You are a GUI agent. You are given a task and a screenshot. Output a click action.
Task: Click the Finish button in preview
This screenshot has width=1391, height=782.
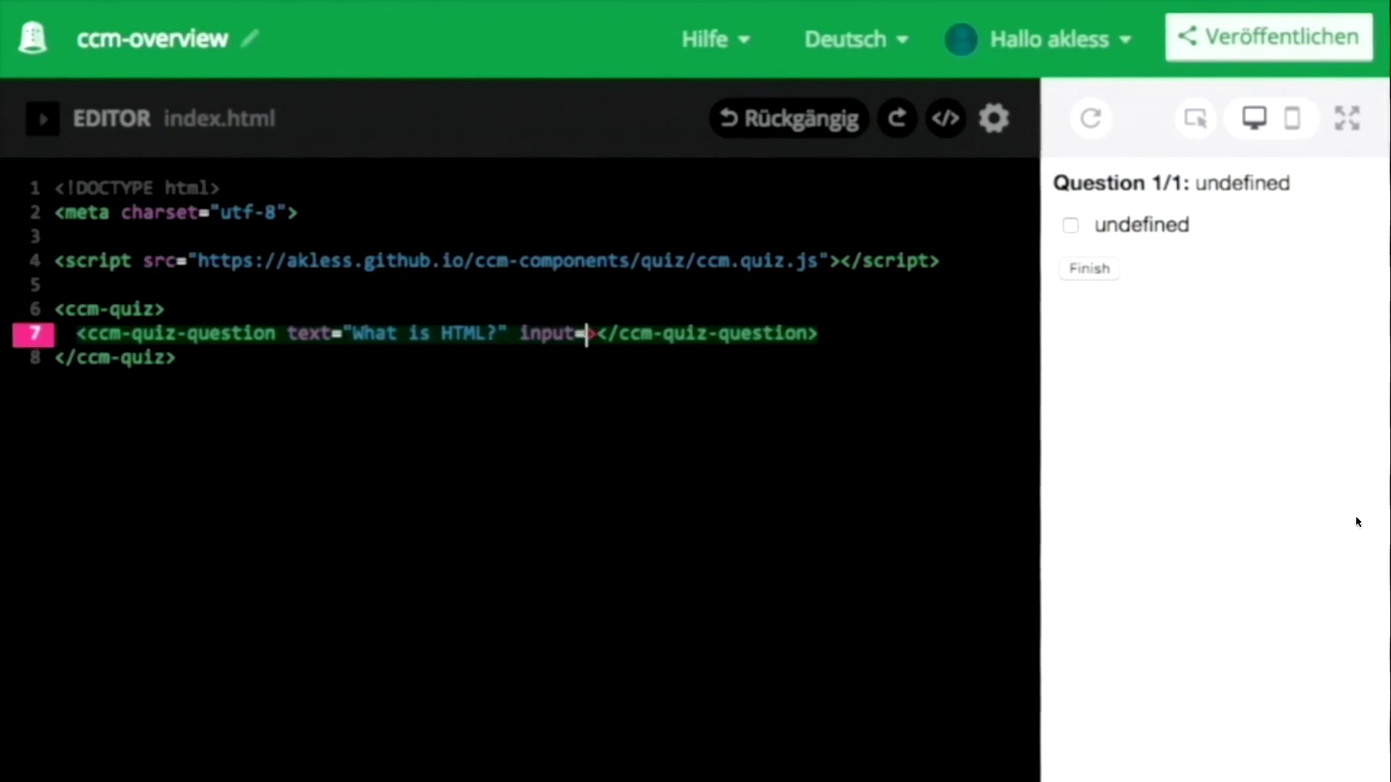(x=1089, y=269)
